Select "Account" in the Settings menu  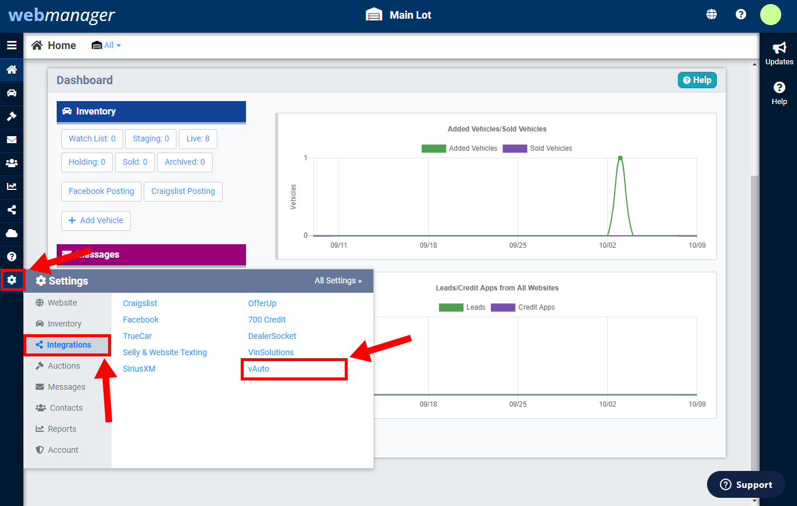[x=61, y=449]
